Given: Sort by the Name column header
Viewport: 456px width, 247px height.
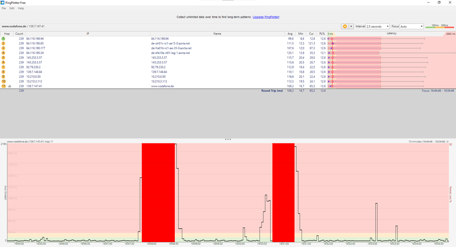Looking at the screenshot, I should pos(217,34).
